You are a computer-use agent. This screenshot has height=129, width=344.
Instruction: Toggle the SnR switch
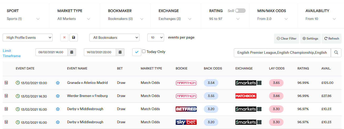click(x=240, y=11)
